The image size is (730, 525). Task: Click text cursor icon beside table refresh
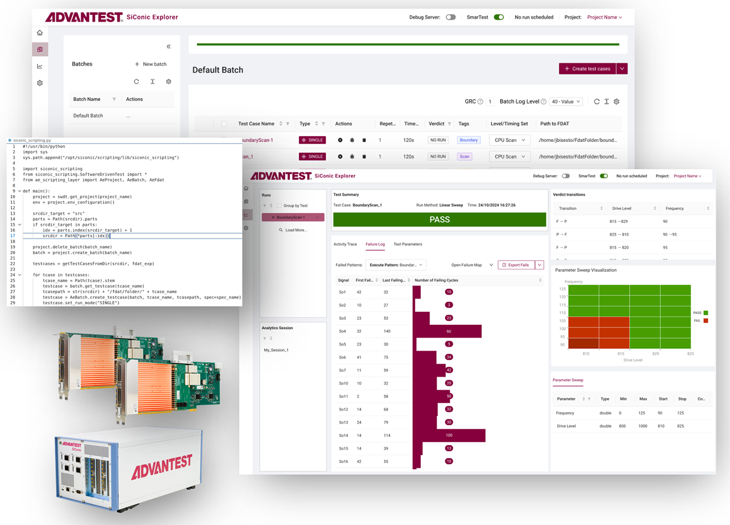pos(606,101)
